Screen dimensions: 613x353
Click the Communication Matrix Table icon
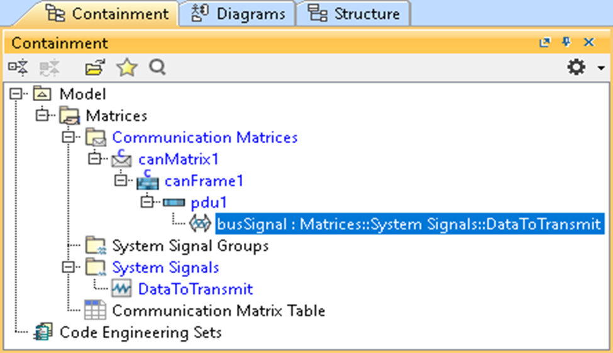point(95,310)
